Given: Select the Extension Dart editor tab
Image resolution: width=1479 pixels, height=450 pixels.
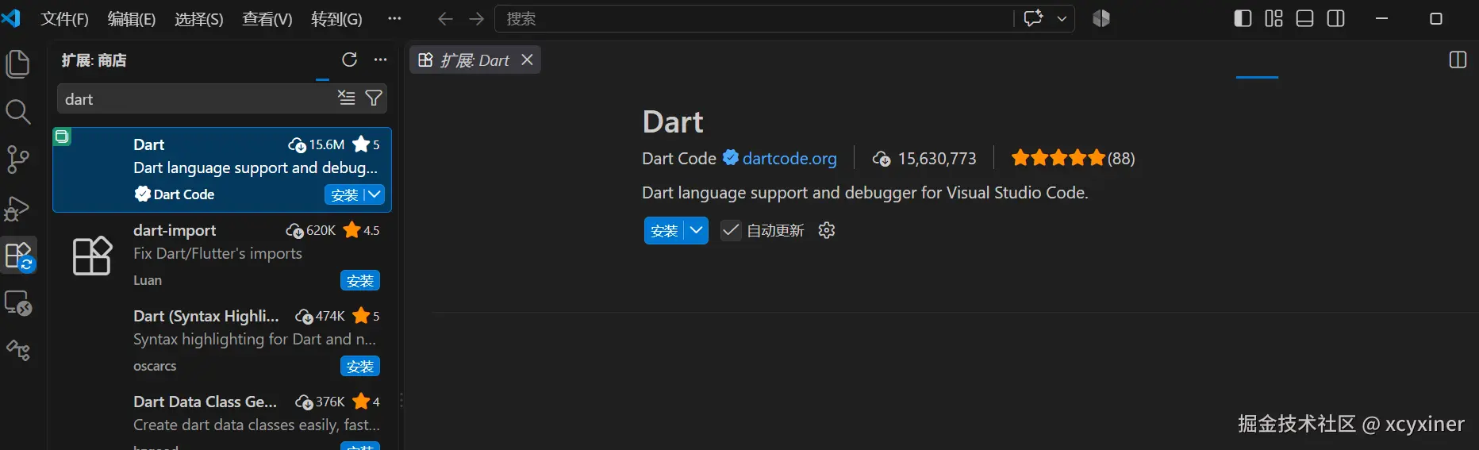Looking at the screenshot, I should (474, 60).
